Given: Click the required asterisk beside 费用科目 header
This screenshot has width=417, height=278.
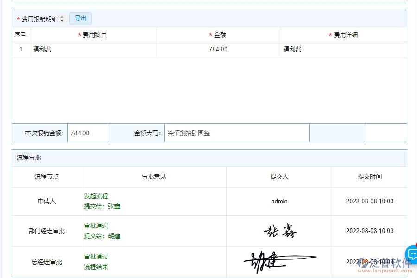Looking at the screenshot, I should (80, 34).
